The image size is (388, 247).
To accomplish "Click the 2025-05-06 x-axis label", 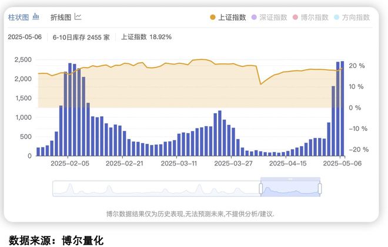I will (x=343, y=163).
